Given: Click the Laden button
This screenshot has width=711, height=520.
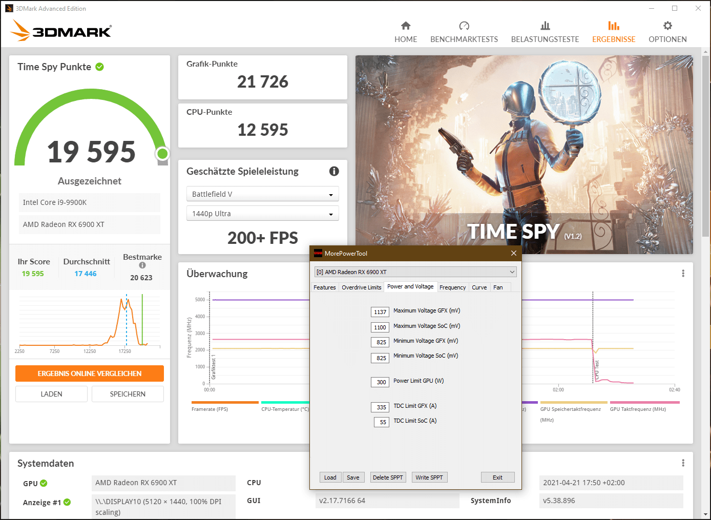Looking at the screenshot, I should 52,394.
